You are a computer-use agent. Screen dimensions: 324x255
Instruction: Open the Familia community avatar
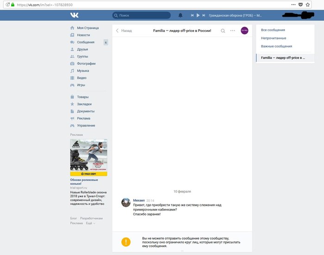(244, 31)
